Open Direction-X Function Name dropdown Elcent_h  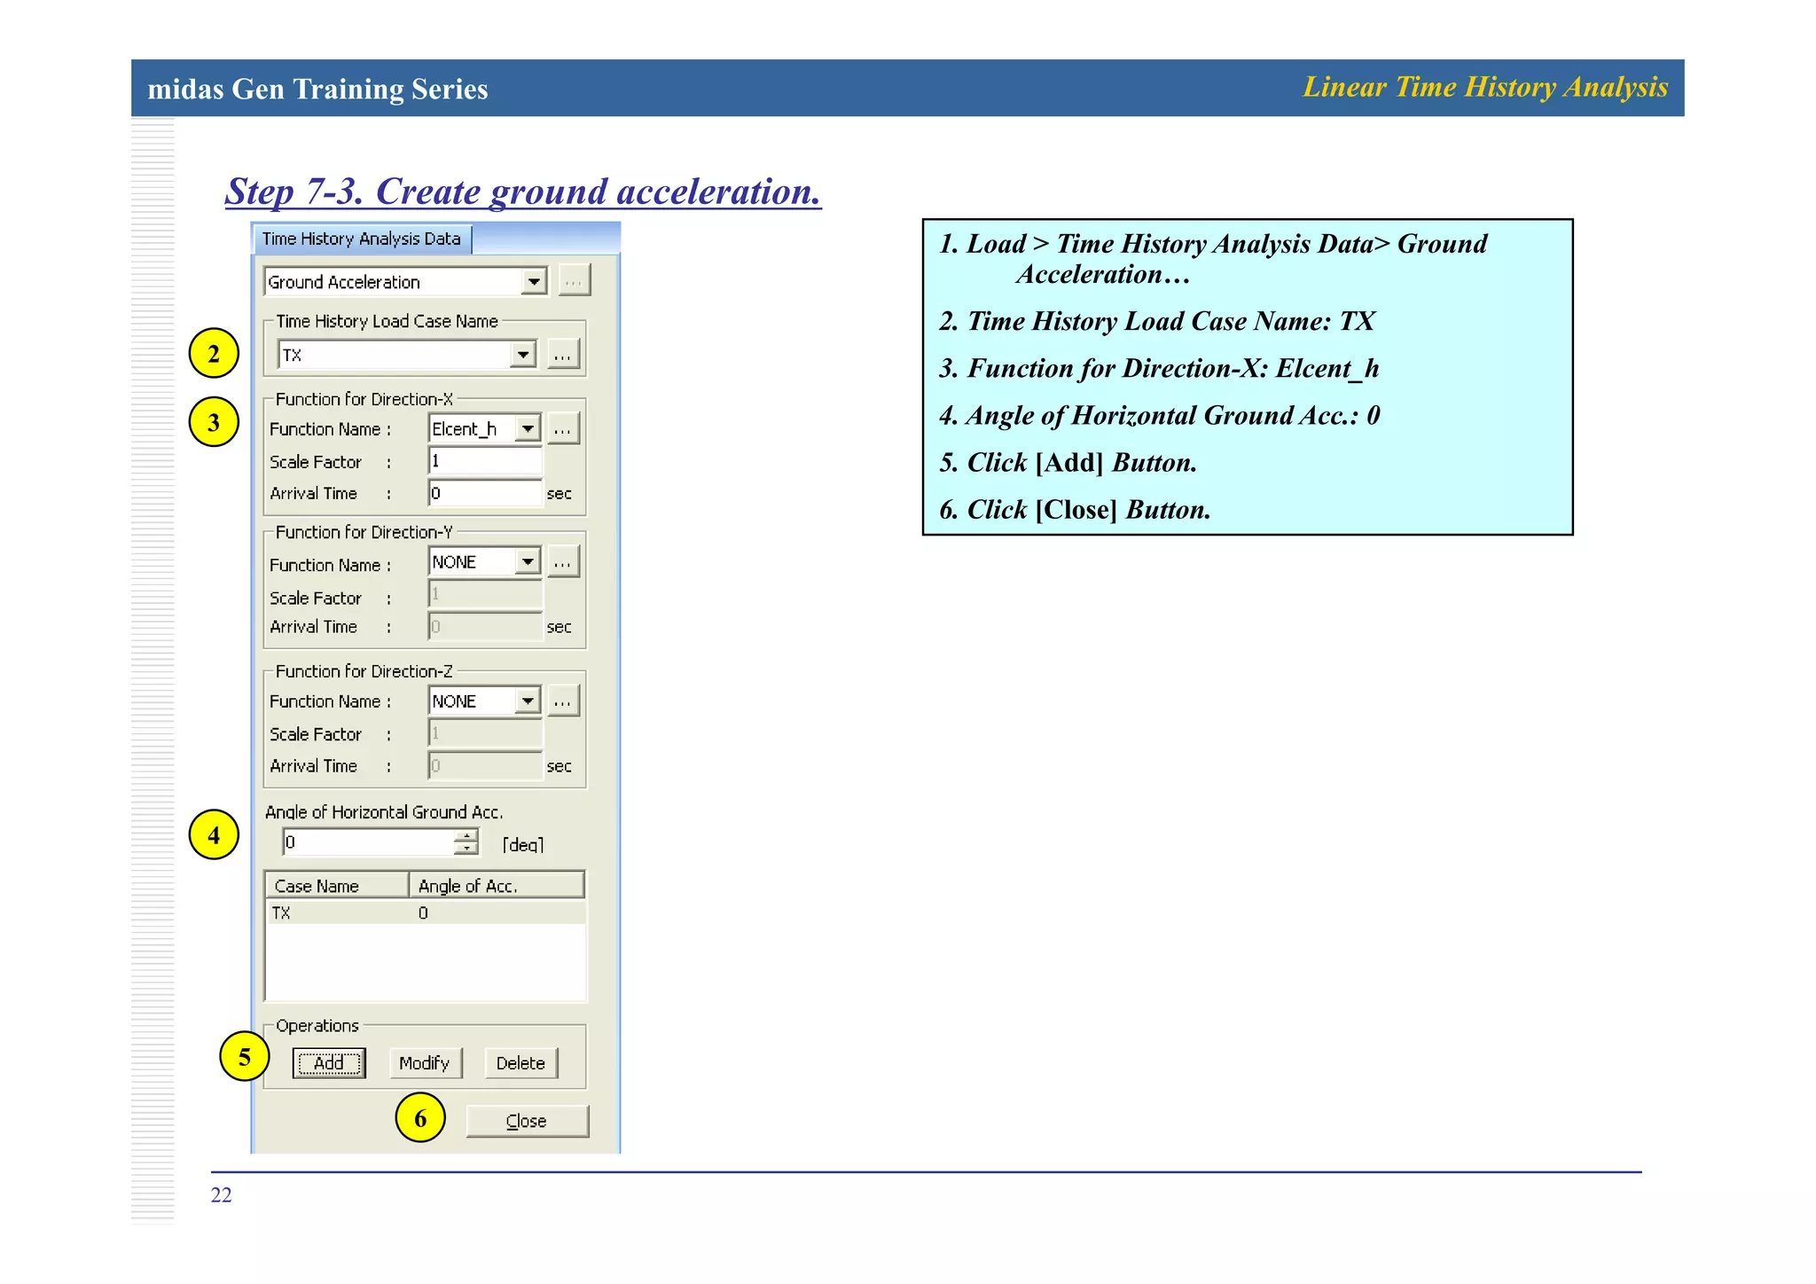click(x=528, y=429)
